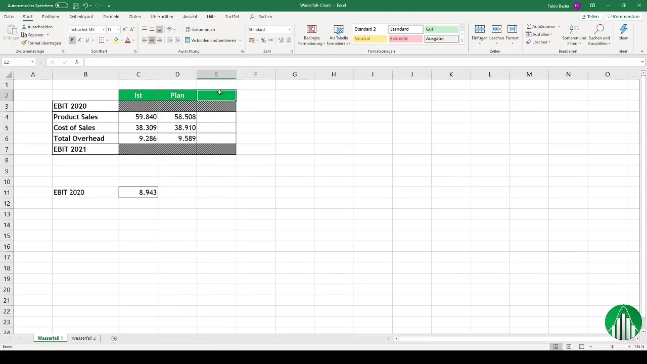Toggle underline formatting (U)
647x364 pixels.
coord(87,40)
